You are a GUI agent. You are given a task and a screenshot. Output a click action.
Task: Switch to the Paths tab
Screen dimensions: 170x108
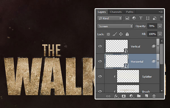pyautogui.click(x=130, y=12)
